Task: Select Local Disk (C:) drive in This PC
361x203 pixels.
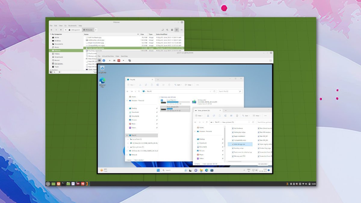Action: (175, 102)
